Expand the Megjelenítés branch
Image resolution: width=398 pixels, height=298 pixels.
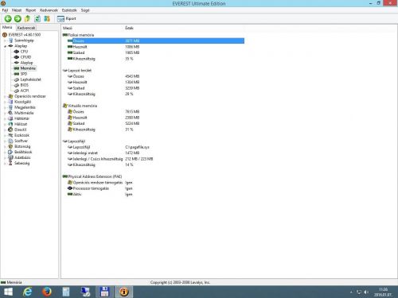click(x=5, y=107)
